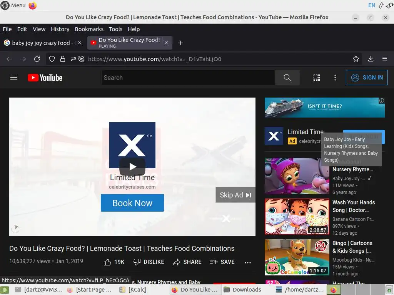Open the Baby Joy Joy nursery rhyme thumbnail
394x295 pixels.
(297, 176)
